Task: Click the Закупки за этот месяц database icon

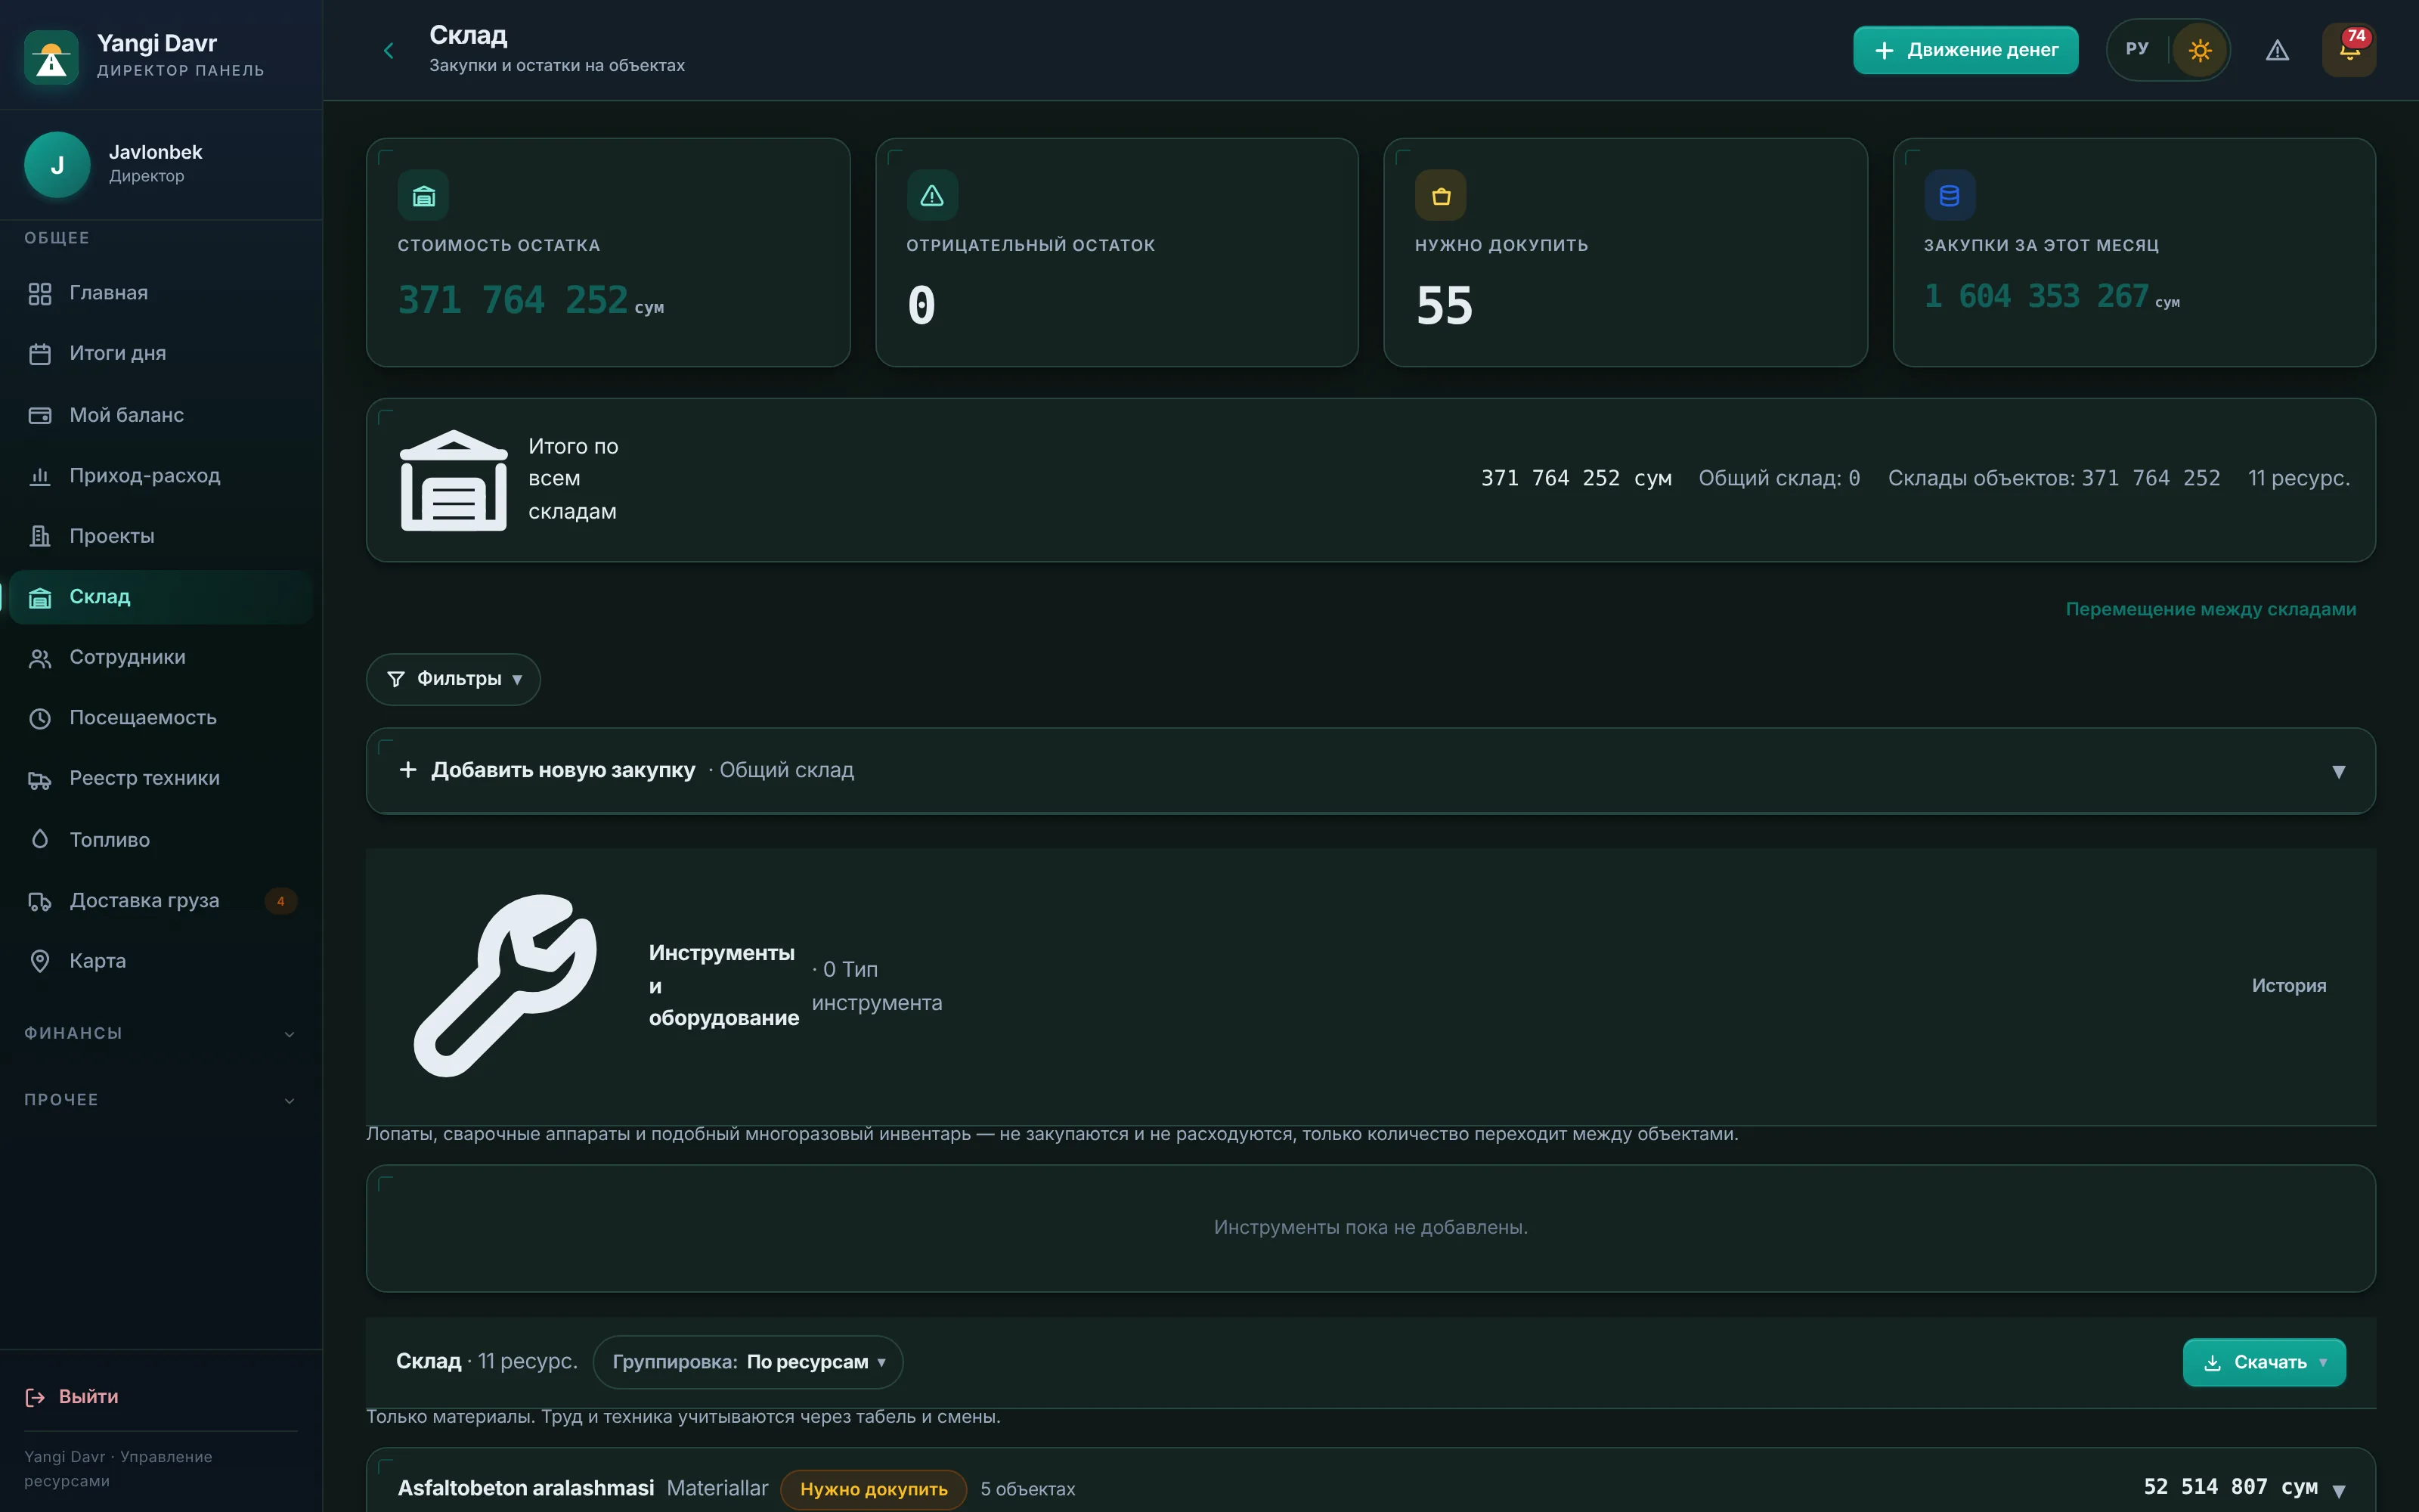Action: [1950, 195]
